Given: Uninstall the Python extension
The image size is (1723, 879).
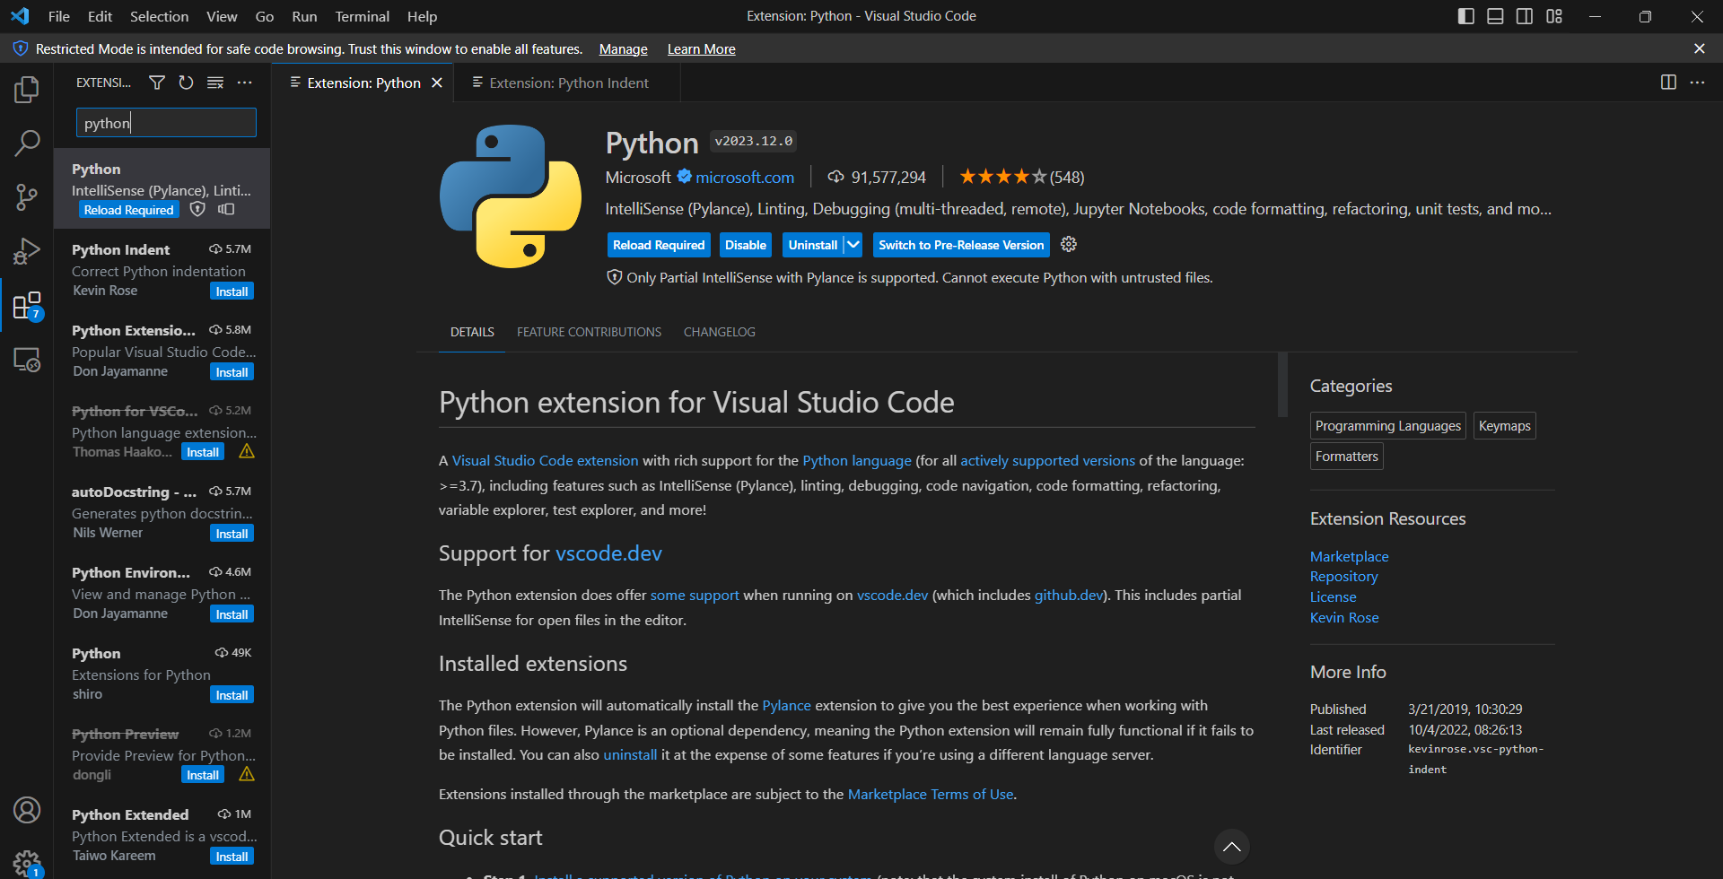Looking at the screenshot, I should pyautogui.click(x=812, y=245).
